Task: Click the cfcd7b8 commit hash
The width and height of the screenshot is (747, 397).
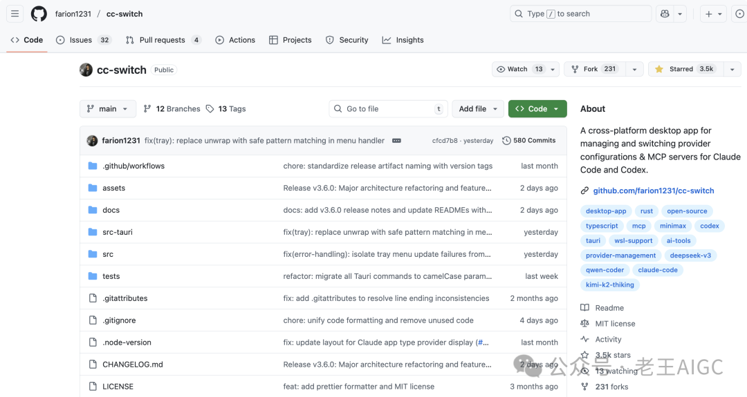Action: point(445,141)
